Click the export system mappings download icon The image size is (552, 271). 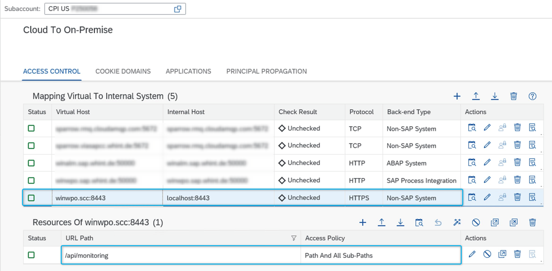pyautogui.click(x=495, y=96)
